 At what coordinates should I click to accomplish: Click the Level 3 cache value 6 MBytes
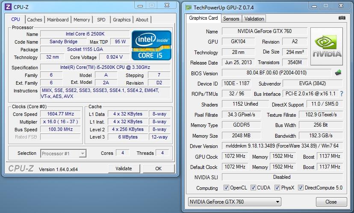click(x=128, y=137)
